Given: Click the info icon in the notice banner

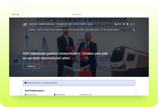Looking at the screenshot, I should point(25,83).
